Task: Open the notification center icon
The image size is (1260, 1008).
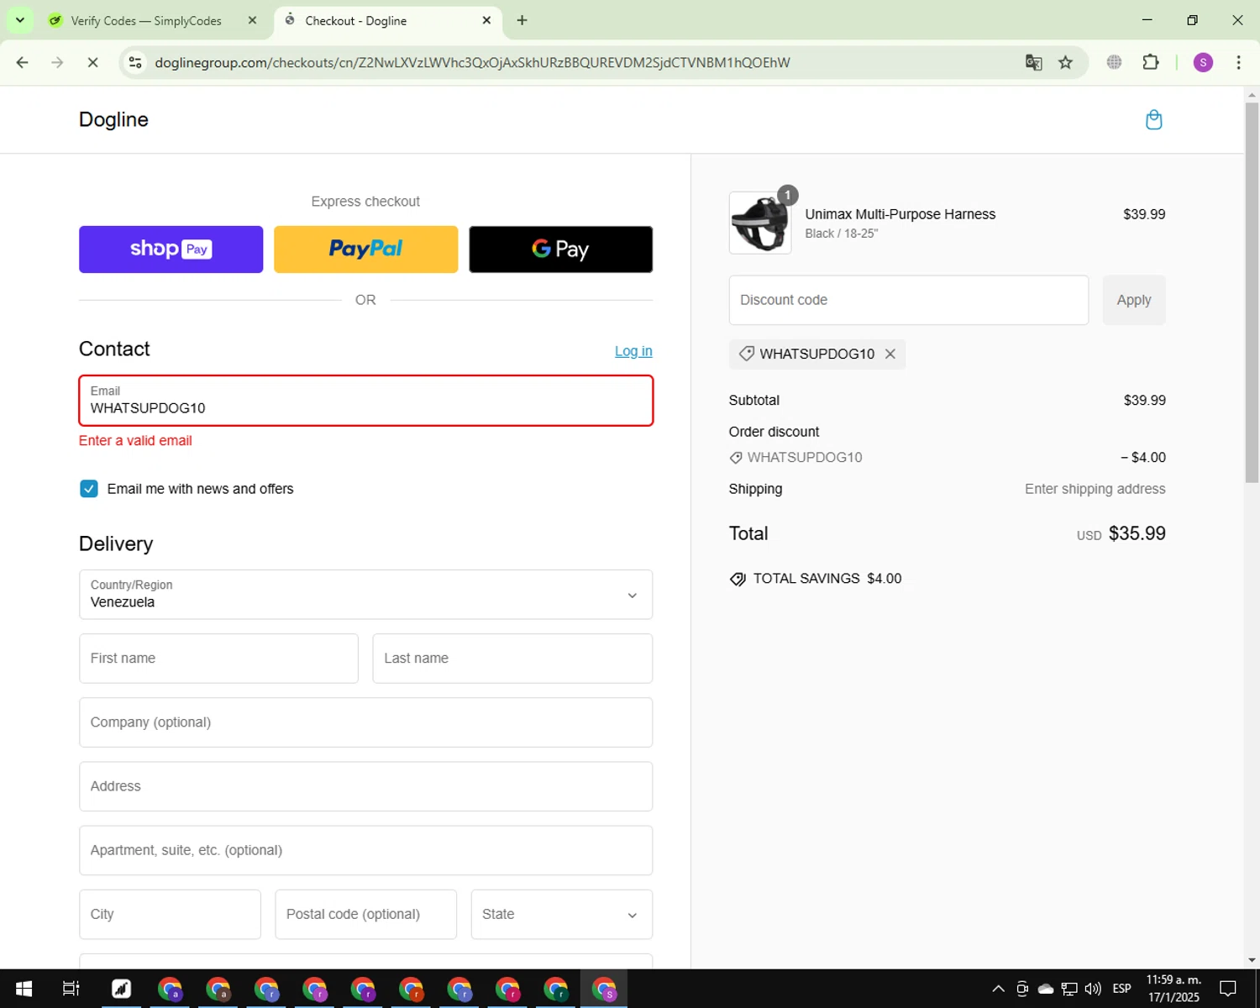Action: tap(1227, 989)
